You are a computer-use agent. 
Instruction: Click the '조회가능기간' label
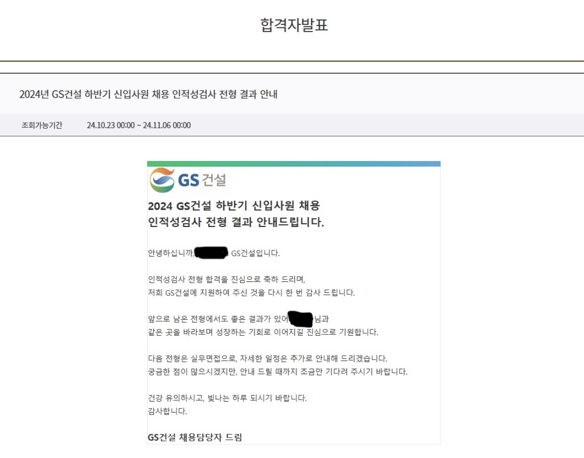(x=42, y=125)
